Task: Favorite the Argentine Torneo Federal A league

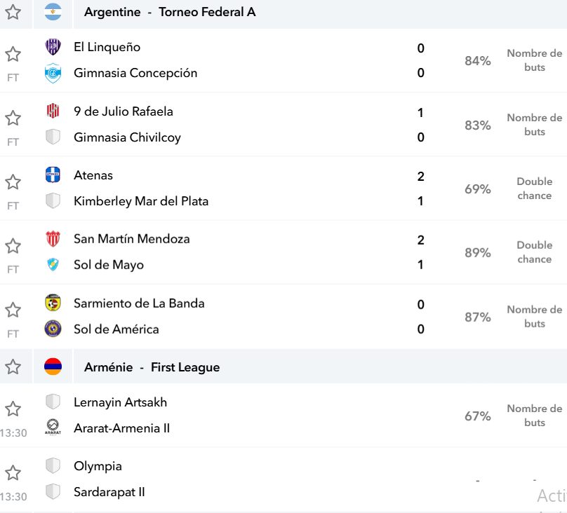Action: click(x=13, y=12)
